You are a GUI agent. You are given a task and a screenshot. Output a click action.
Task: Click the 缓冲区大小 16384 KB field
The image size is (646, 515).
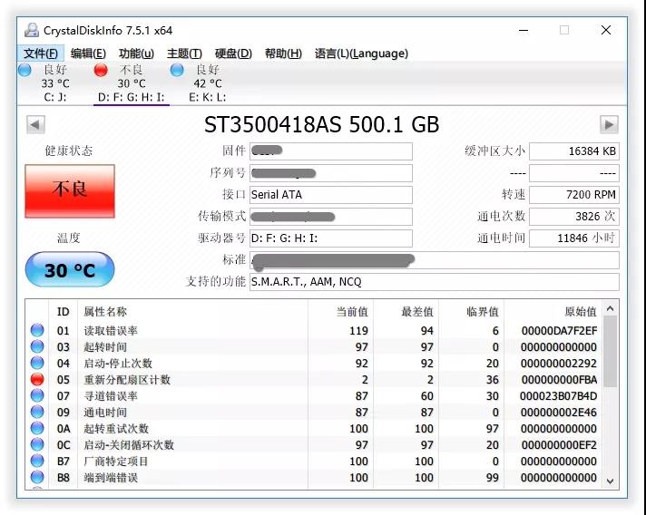pyautogui.click(x=574, y=151)
